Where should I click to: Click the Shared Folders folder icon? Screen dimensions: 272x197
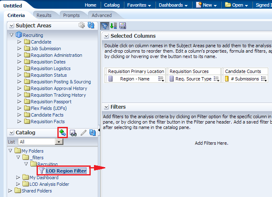pyautogui.click(x=18, y=190)
